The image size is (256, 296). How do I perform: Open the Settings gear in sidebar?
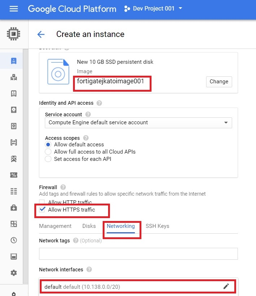coord(14,272)
